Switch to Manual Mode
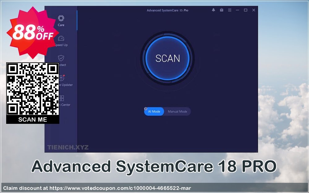Viewport: 309px width, 193px height. (x=177, y=111)
